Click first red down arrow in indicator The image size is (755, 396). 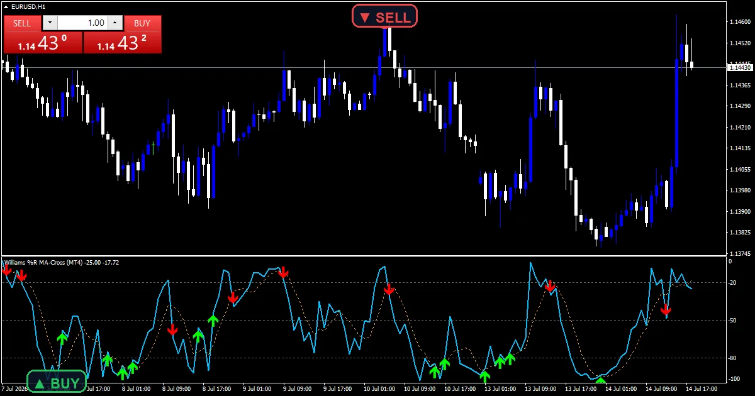pos(7,270)
